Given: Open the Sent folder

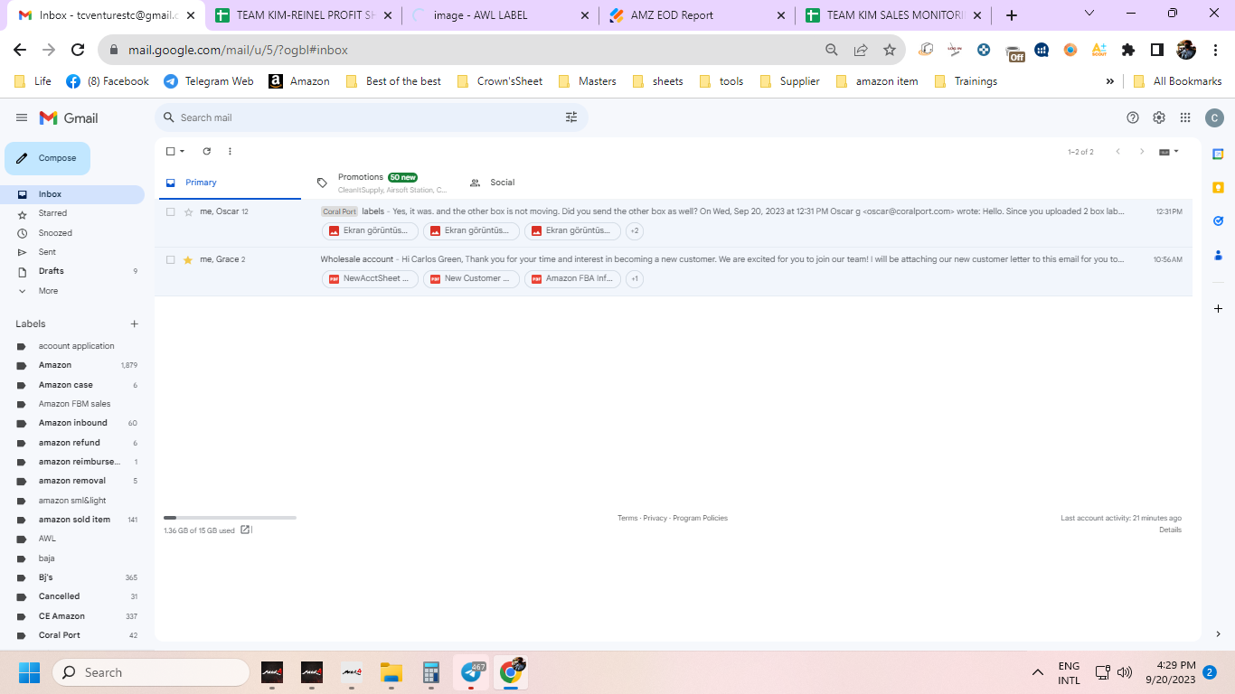Looking at the screenshot, I should click(72, 252).
